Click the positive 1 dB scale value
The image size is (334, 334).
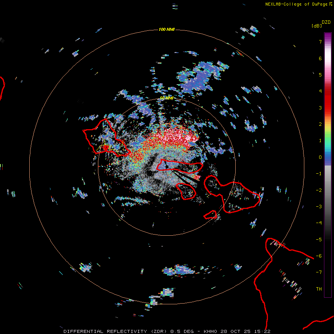click(320, 141)
